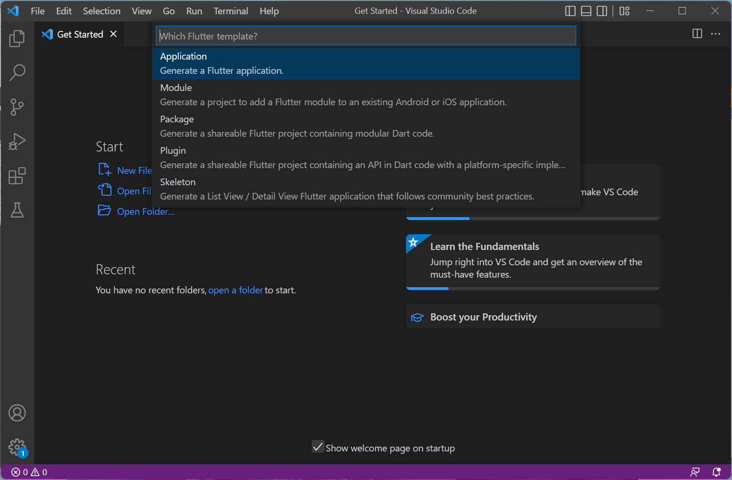Toggle the primary side bar layout icon
Screen dimensions: 732x480
coord(570,11)
